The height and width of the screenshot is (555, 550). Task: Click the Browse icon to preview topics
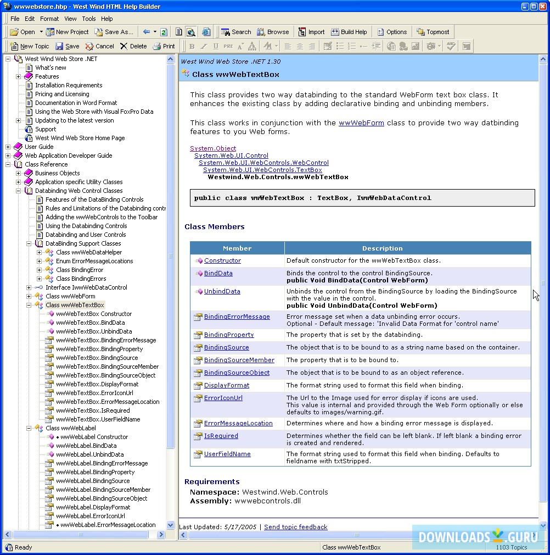(273, 31)
